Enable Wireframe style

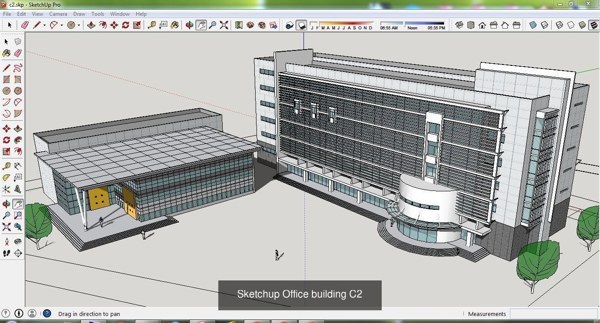tap(559, 25)
